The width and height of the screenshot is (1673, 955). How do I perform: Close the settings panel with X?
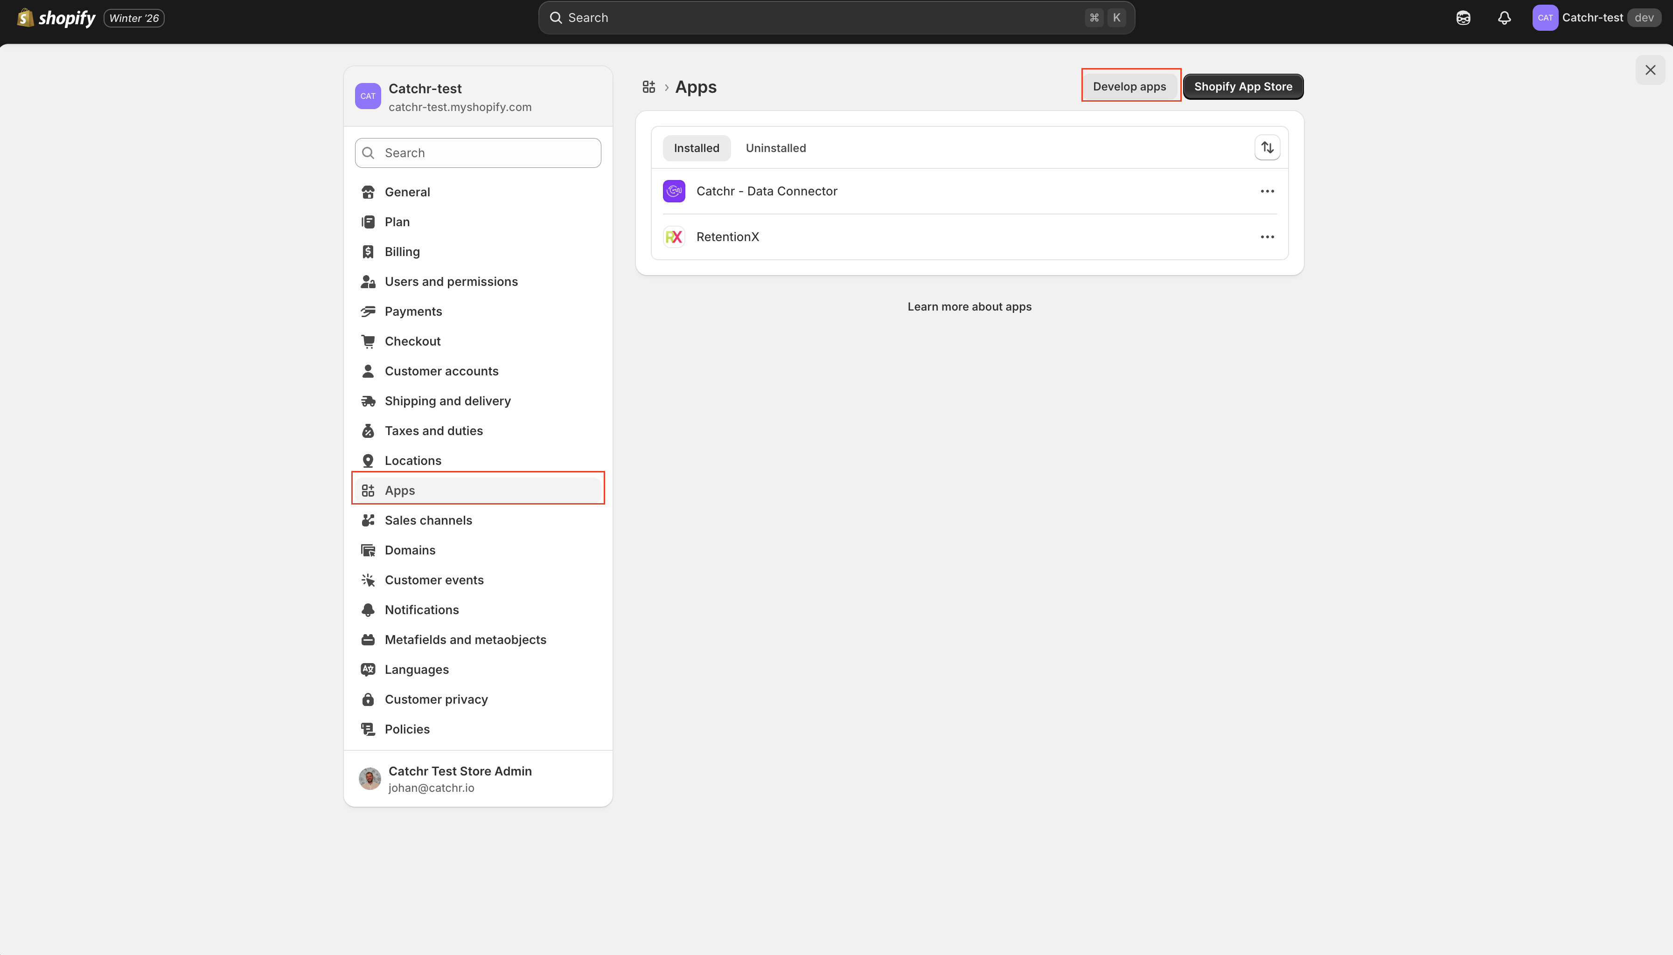tap(1650, 70)
